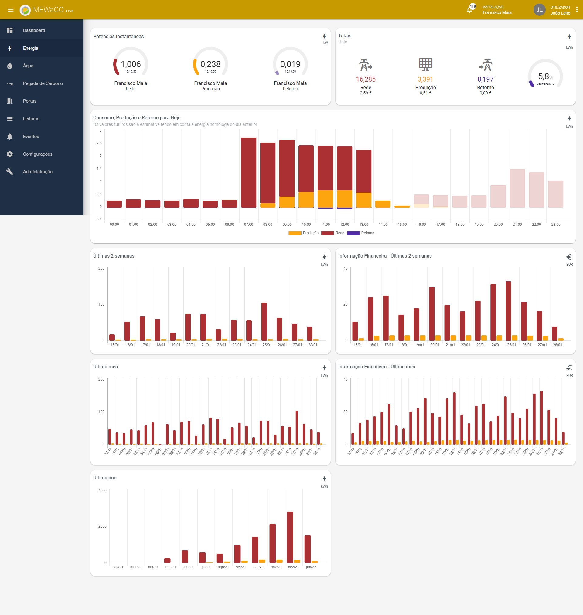The height and width of the screenshot is (615, 583).
Task: Click the carbon footprint CO2 icon
Action: click(x=10, y=83)
